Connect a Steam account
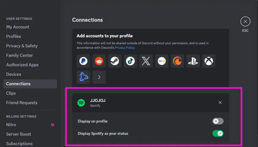 (114, 61)
